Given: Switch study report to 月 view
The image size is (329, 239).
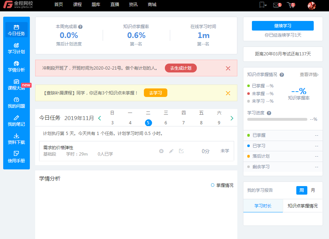Looking at the screenshot, I should pyautogui.click(x=313, y=190).
